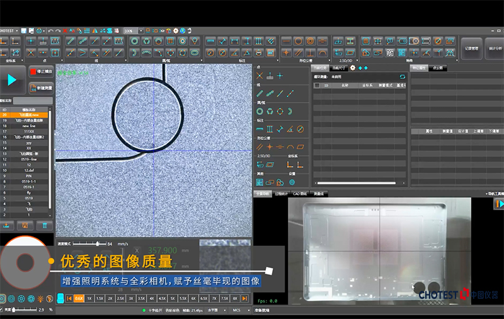Click the horizontal scrollbar under the task table
Viewport: 504px width, 319px height.
coord(357,183)
